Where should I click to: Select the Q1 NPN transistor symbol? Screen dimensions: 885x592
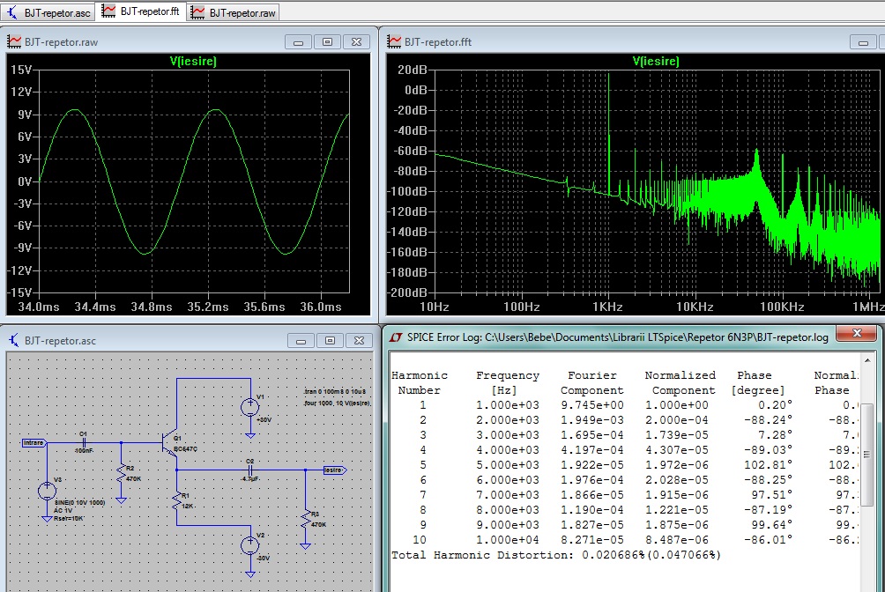pos(169,443)
